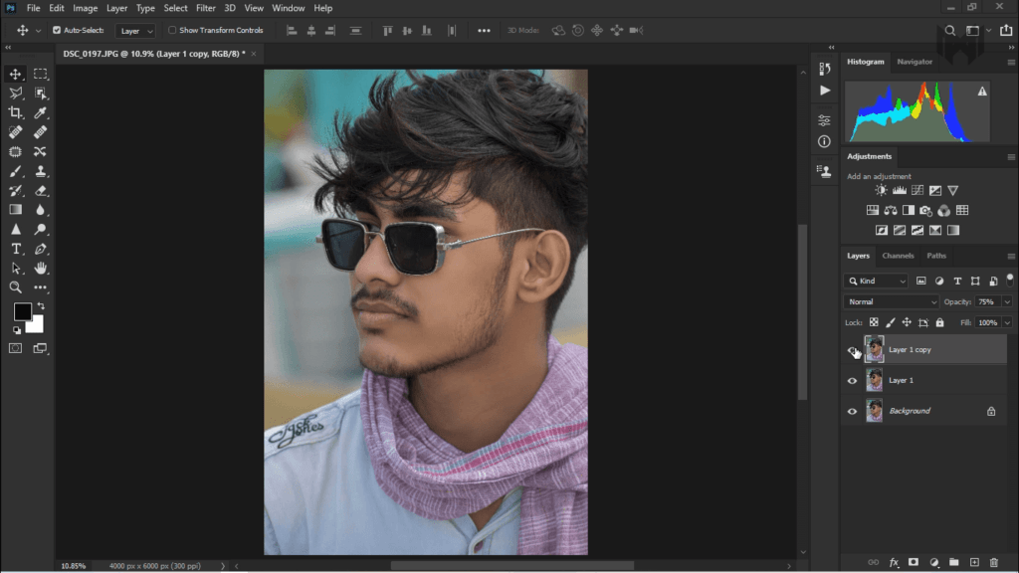
Task: Hide the Layer 1 copy layer
Action: pos(852,350)
